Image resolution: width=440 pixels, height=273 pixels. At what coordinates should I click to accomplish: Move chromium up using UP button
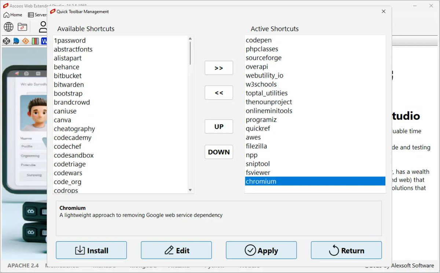219,126
